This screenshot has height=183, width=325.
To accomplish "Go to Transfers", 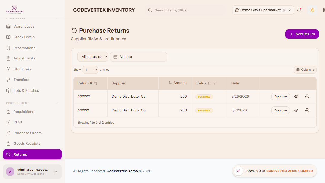I will point(32,80).
